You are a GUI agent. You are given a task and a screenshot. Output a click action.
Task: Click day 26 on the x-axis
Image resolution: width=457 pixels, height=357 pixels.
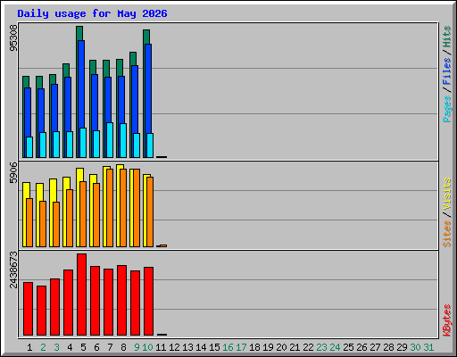(x=361, y=347)
